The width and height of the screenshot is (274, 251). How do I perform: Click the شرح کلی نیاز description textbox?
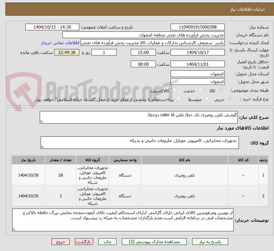point(139,117)
